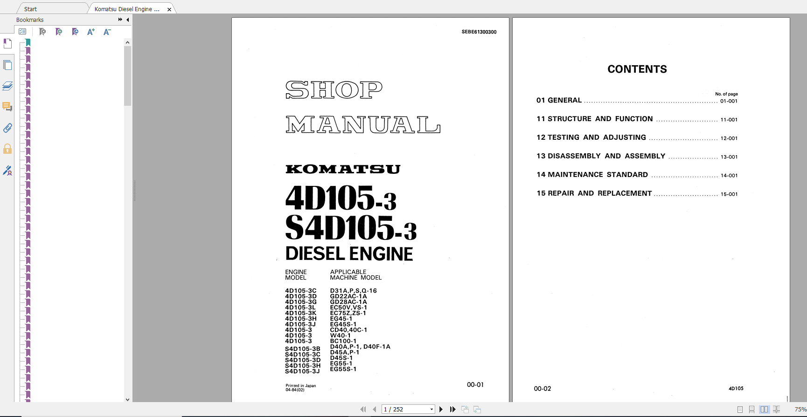Collapse the Bookmarks panel left arrow
The height and width of the screenshot is (417, 807).
point(127,20)
